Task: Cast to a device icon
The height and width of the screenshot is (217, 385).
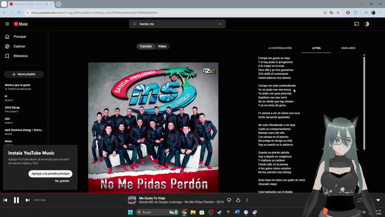Action: [x=356, y=24]
